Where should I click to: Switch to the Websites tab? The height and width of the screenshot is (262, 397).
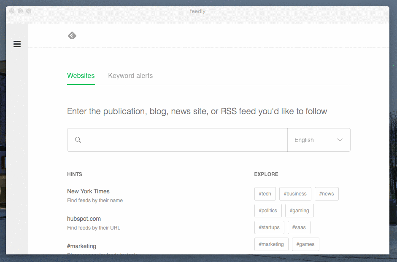point(81,76)
